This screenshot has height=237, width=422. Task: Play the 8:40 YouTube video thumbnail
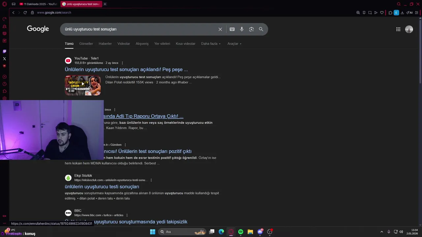click(x=82, y=85)
